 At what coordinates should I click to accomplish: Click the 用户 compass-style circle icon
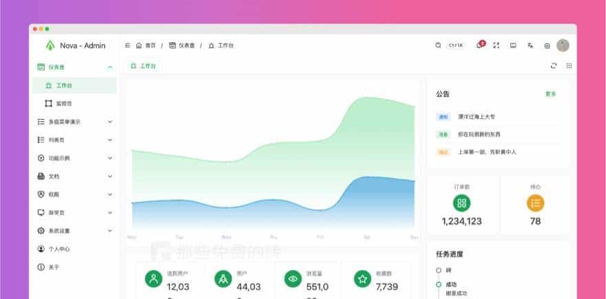tap(223, 278)
